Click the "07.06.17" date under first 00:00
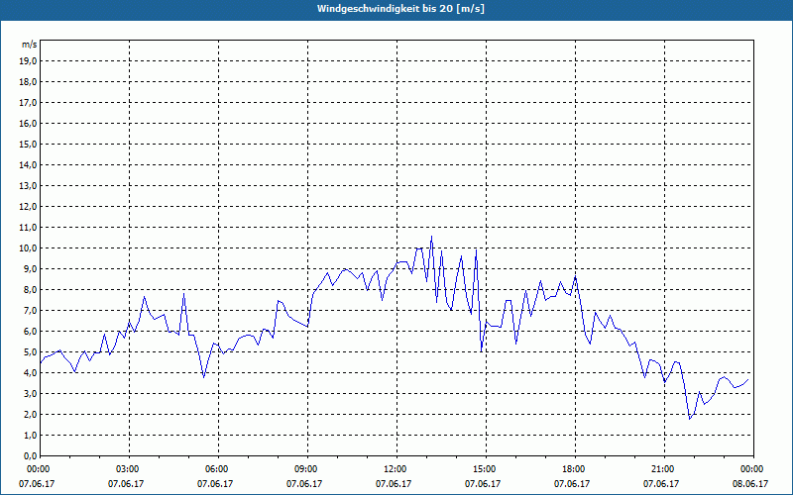793x495 pixels. pyautogui.click(x=37, y=484)
